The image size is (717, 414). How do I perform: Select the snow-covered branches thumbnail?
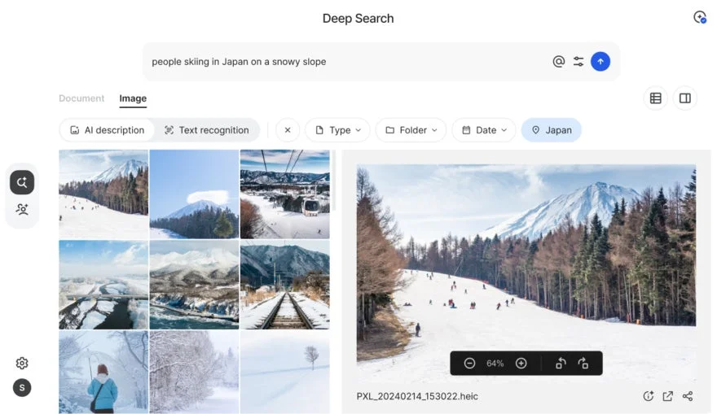coord(195,372)
